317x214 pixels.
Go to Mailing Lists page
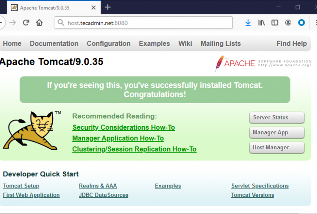coord(221,44)
